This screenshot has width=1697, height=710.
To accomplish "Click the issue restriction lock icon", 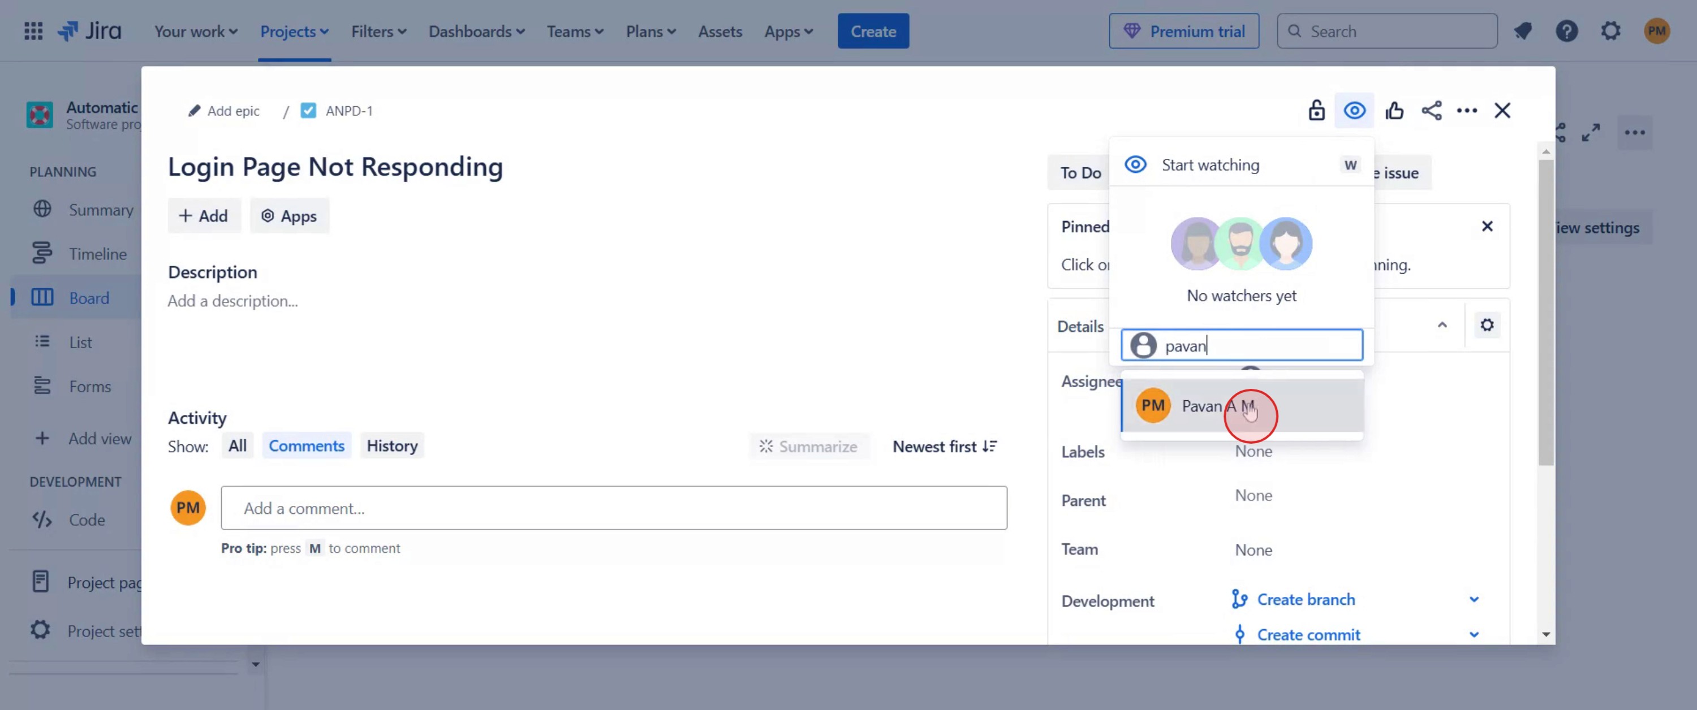I will (x=1316, y=111).
